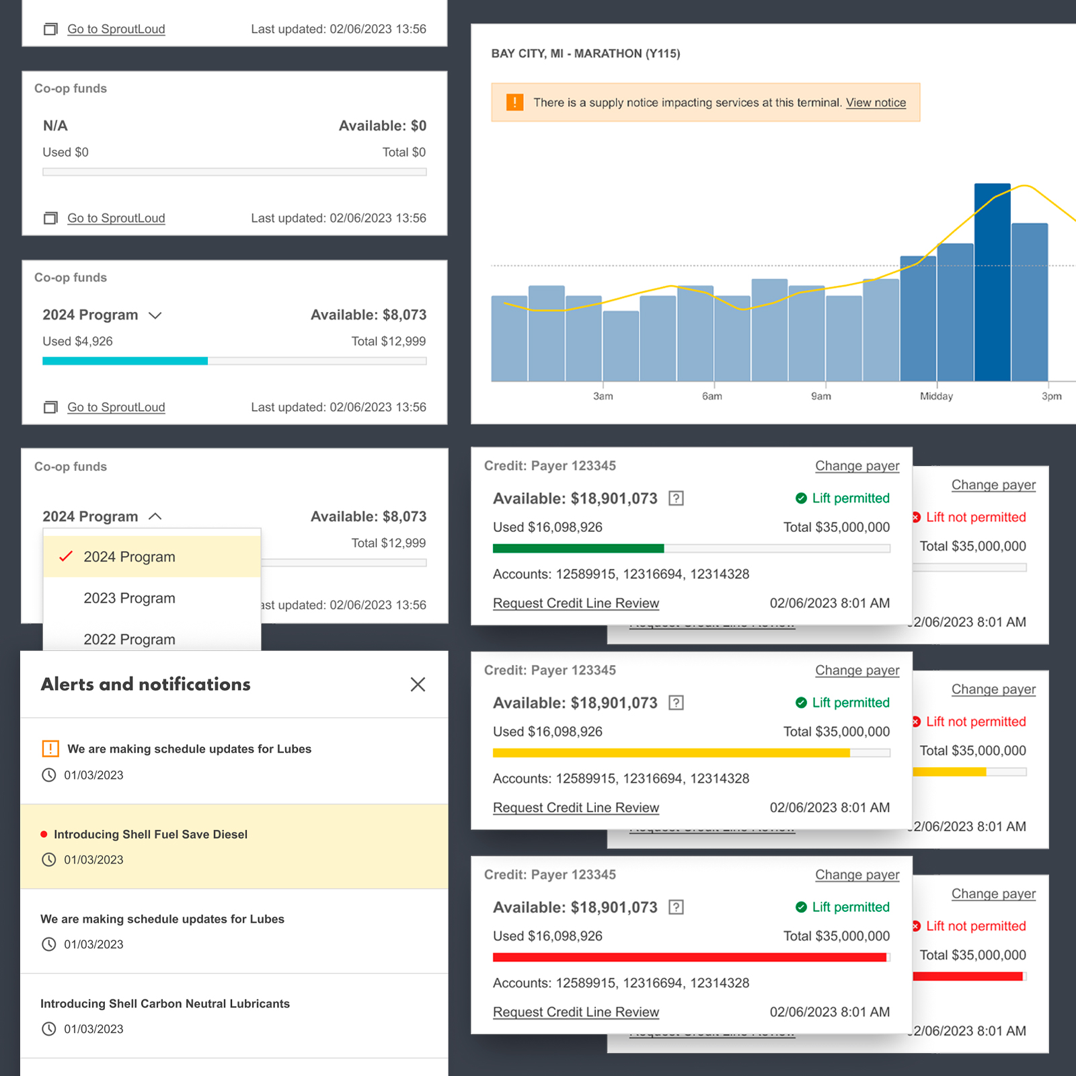The height and width of the screenshot is (1076, 1076).
Task: Select the checked 2024 Program option
Action: (x=129, y=557)
